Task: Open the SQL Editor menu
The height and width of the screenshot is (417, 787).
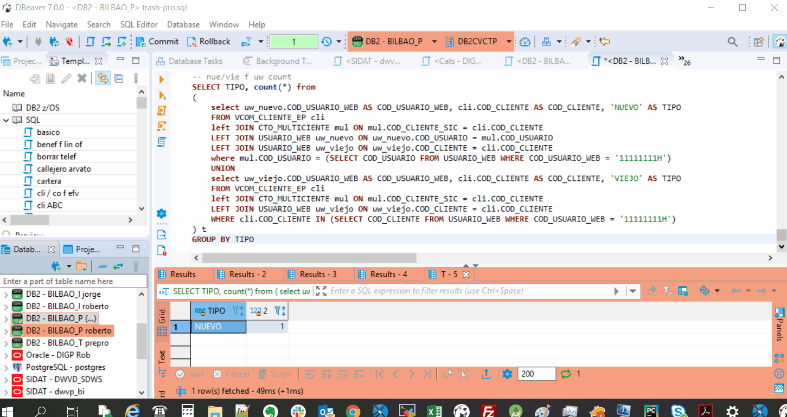Action: 139,24
